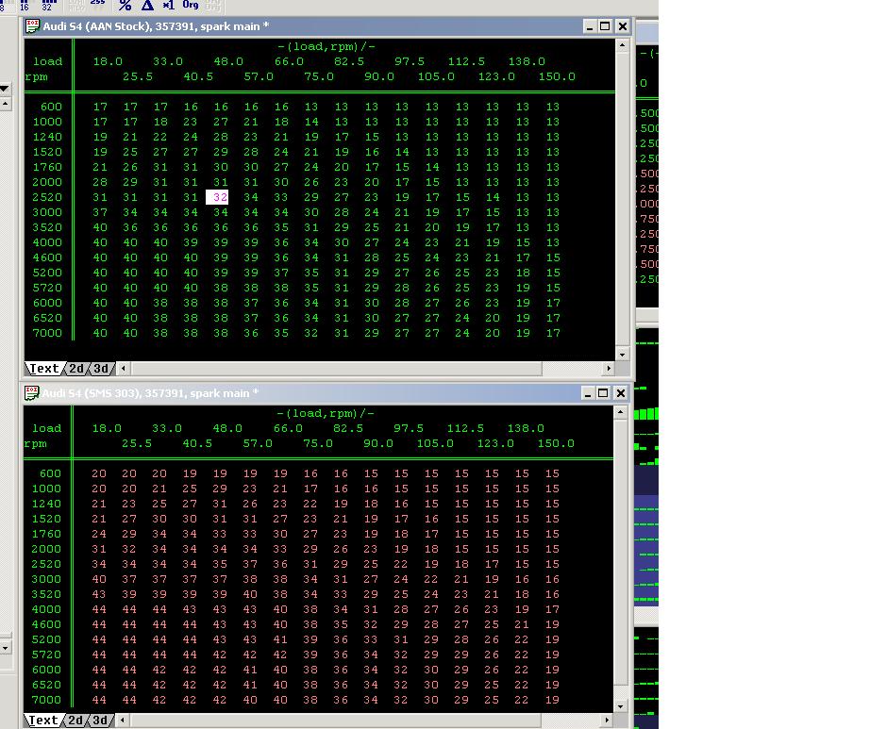Select SMS 303 cell at 5200 rpm, load 66.0
Screen dimensions: 870x729
(x=280, y=640)
